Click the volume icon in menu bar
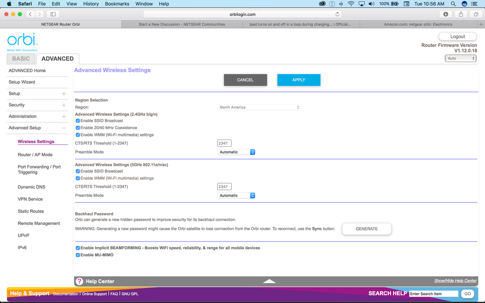The width and height of the screenshot is (485, 303). (x=371, y=4)
